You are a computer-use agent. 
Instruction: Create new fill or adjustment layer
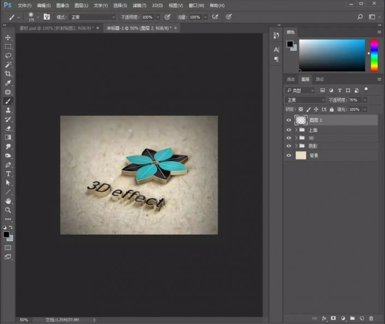(x=343, y=318)
